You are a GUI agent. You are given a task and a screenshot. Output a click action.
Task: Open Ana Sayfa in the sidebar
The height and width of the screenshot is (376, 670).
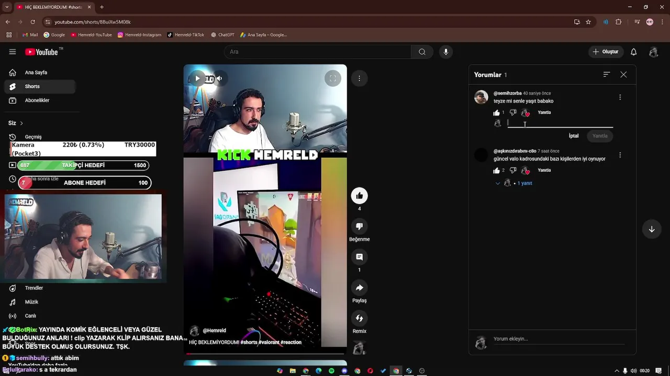40,73
